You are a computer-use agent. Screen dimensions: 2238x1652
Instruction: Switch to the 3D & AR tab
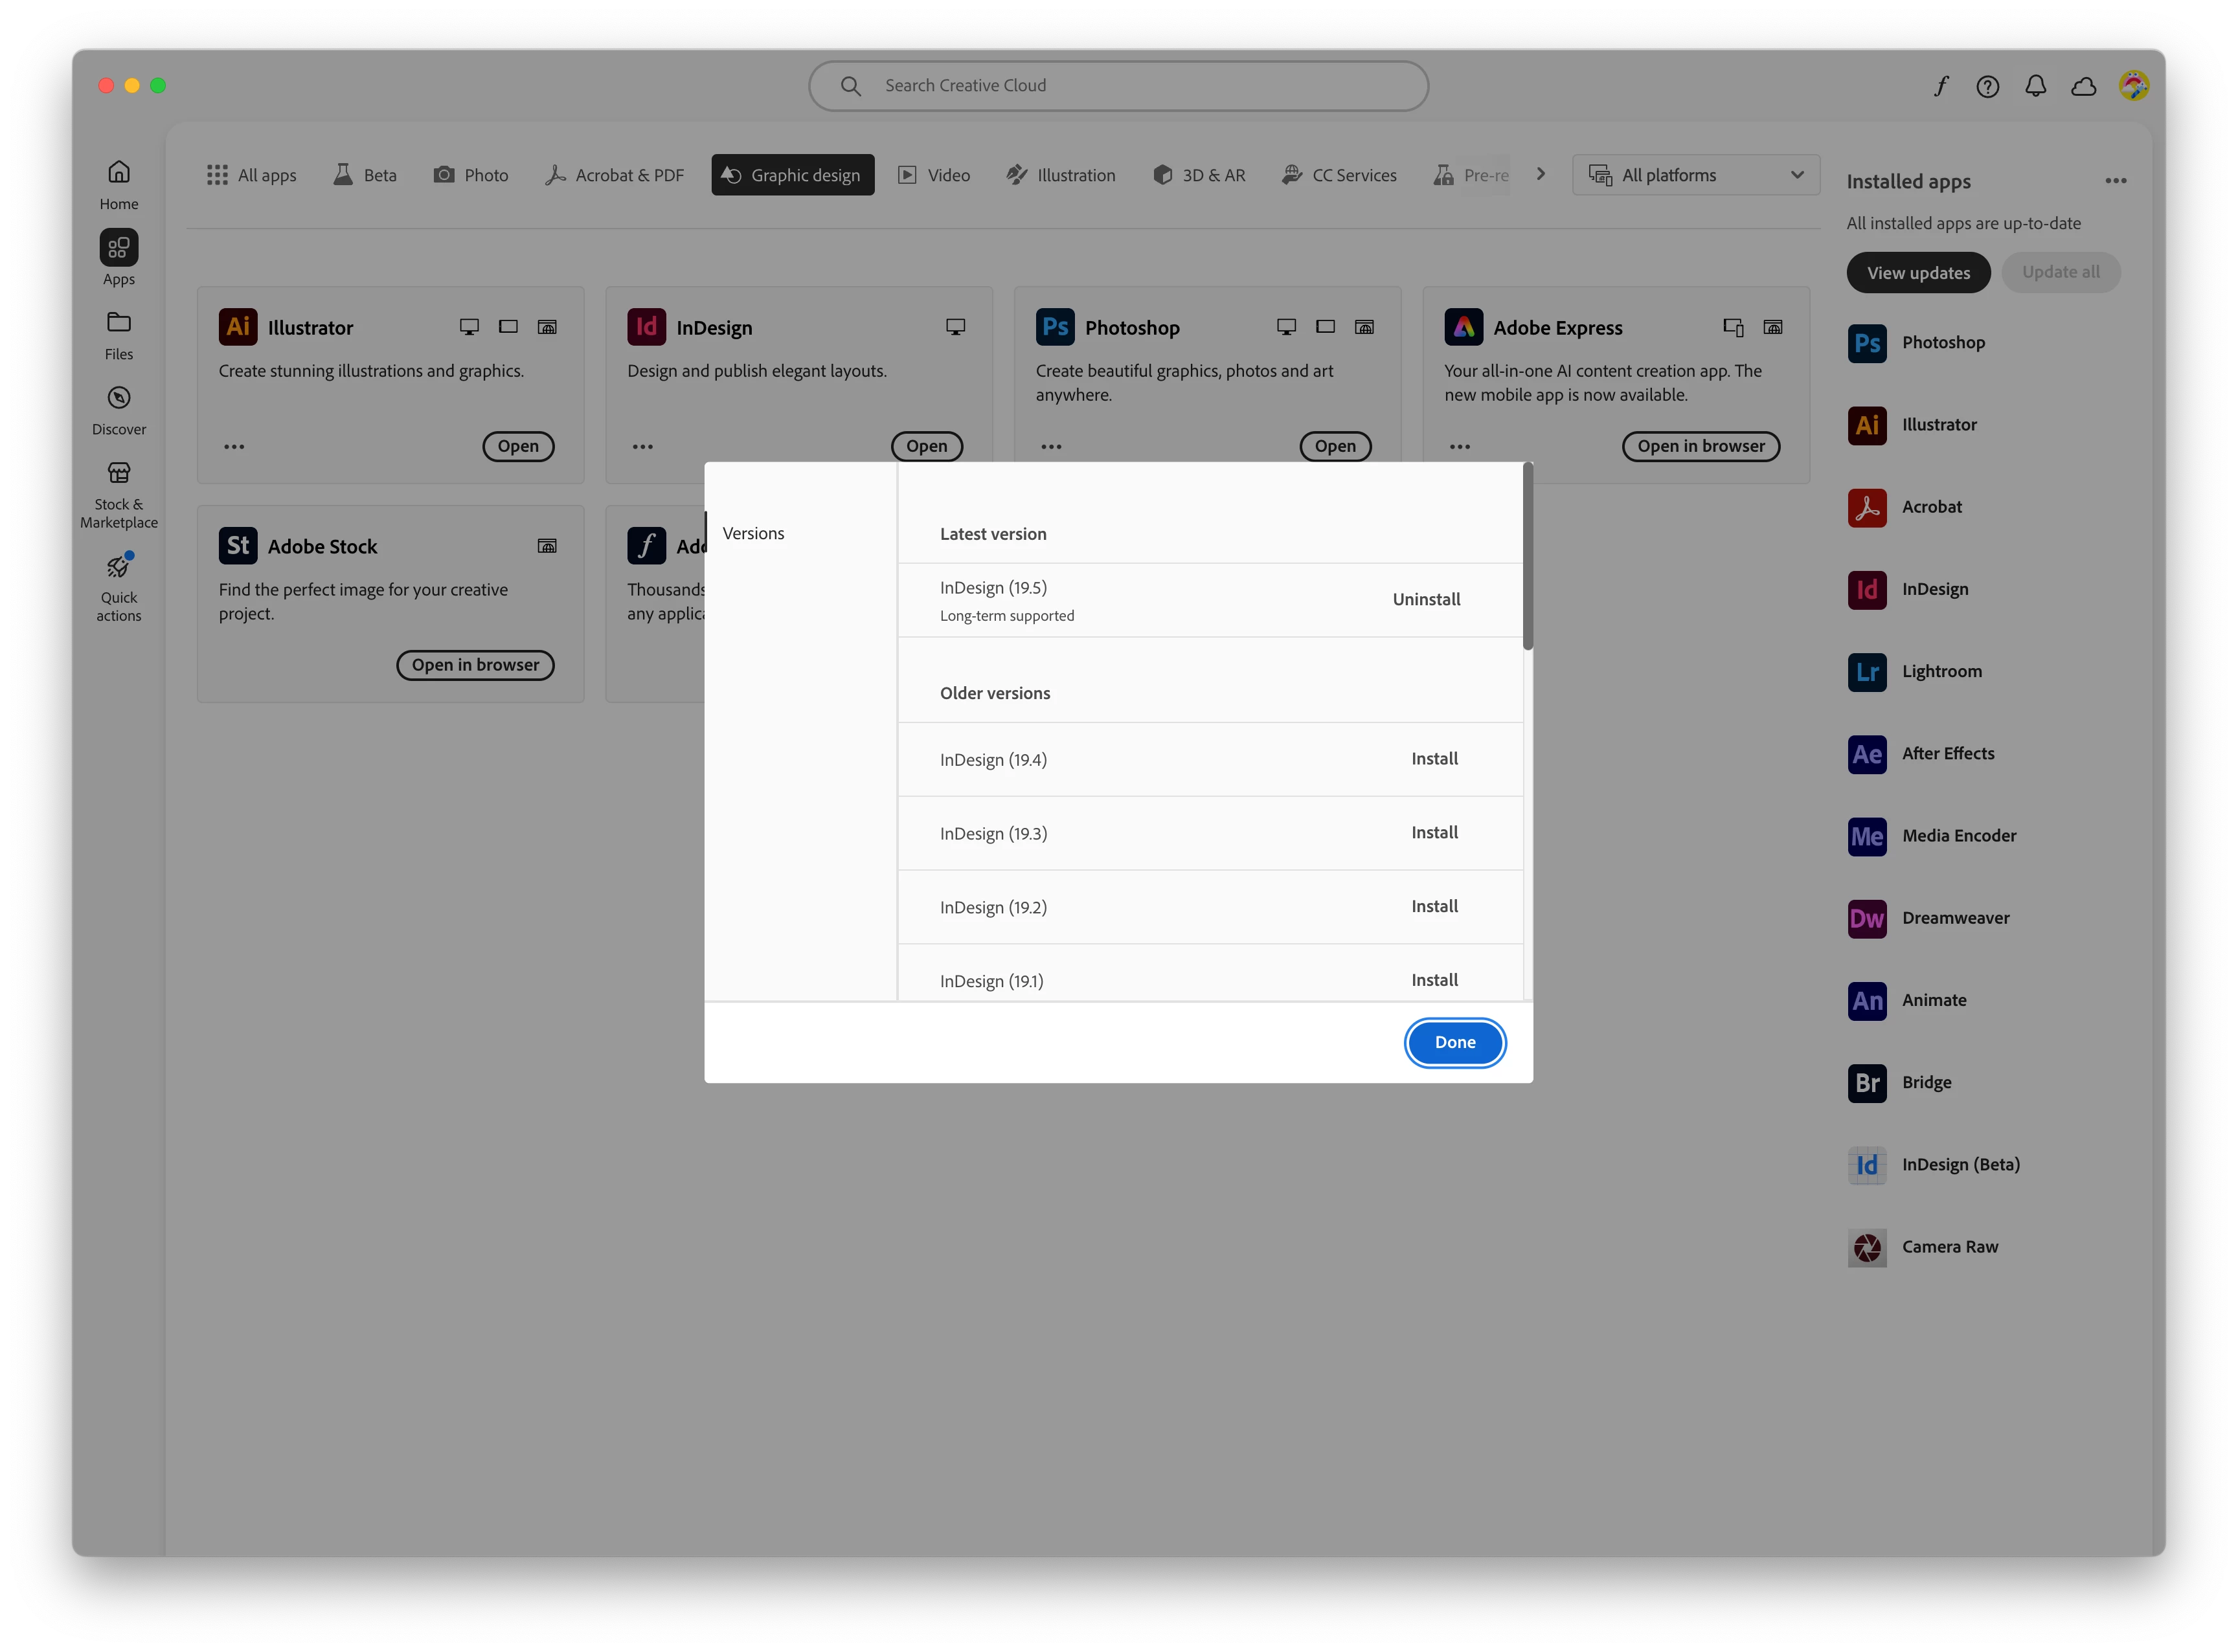(x=1199, y=175)
